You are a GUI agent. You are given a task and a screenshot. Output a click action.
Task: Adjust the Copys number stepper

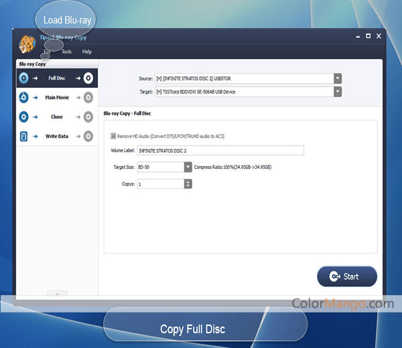(x=188, y=184)
